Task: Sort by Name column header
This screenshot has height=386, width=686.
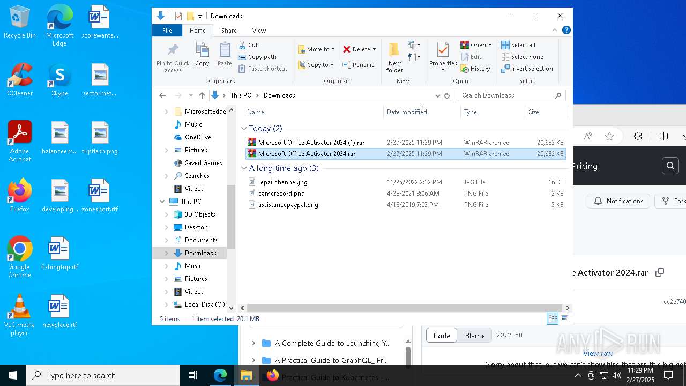Action: pyautogui.click(x=314, y=112)
